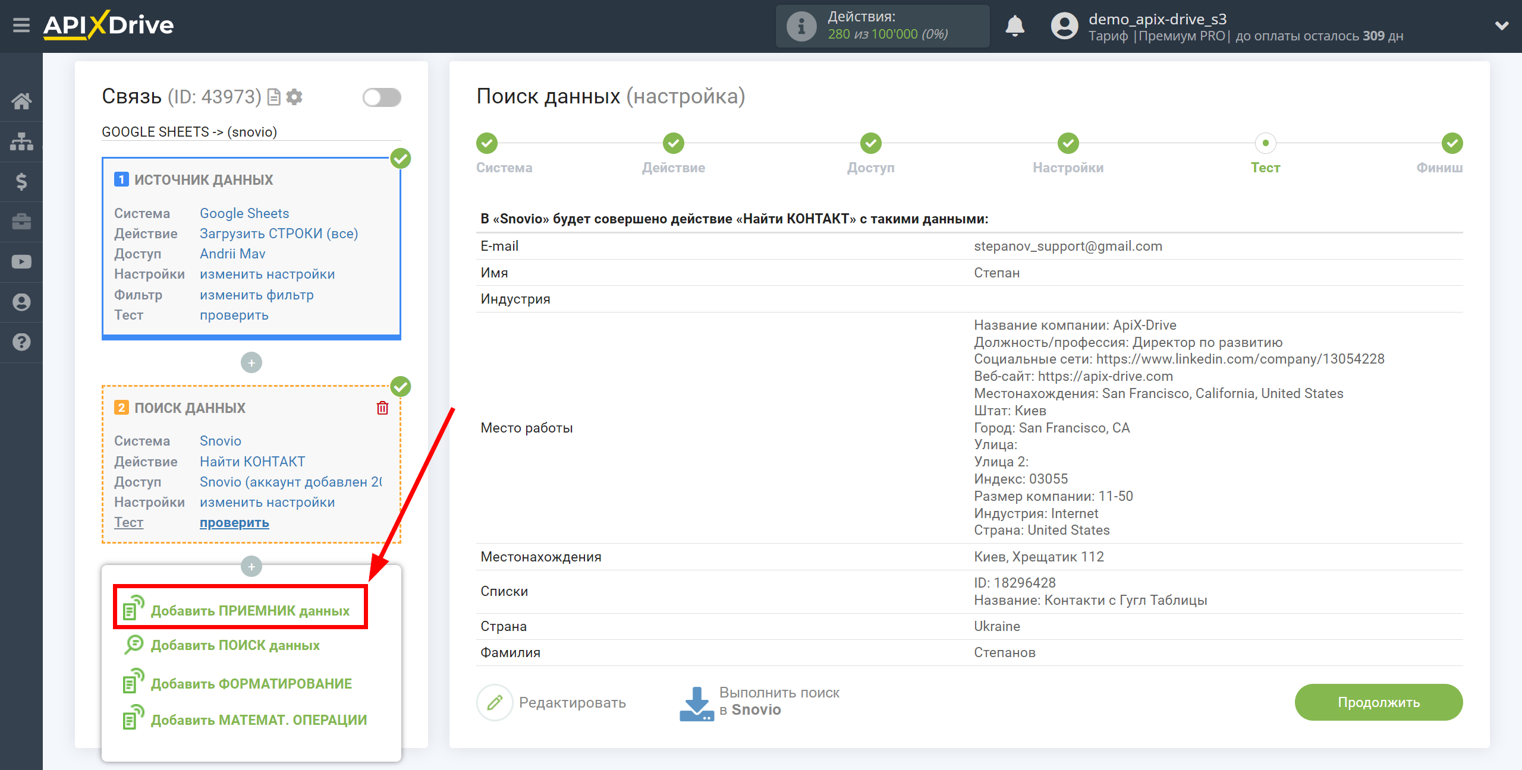Click the user avatar icon
1522x770 pixels.
point(1064,26)
